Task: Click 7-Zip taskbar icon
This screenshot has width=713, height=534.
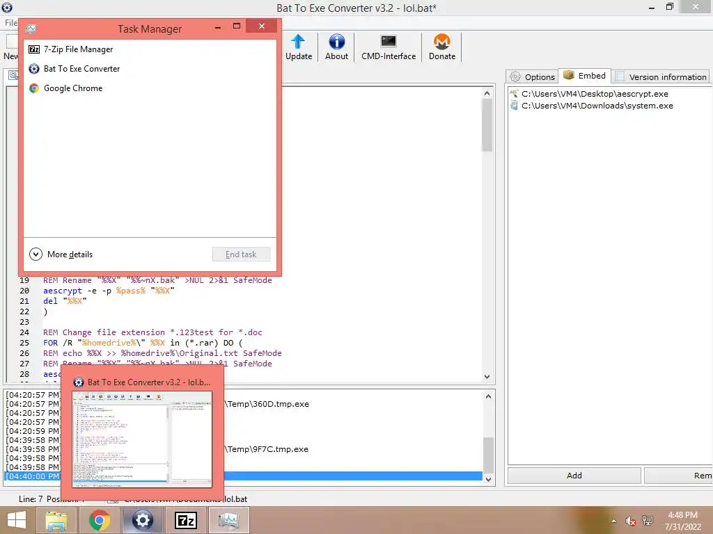Action: tap(185, 520)
